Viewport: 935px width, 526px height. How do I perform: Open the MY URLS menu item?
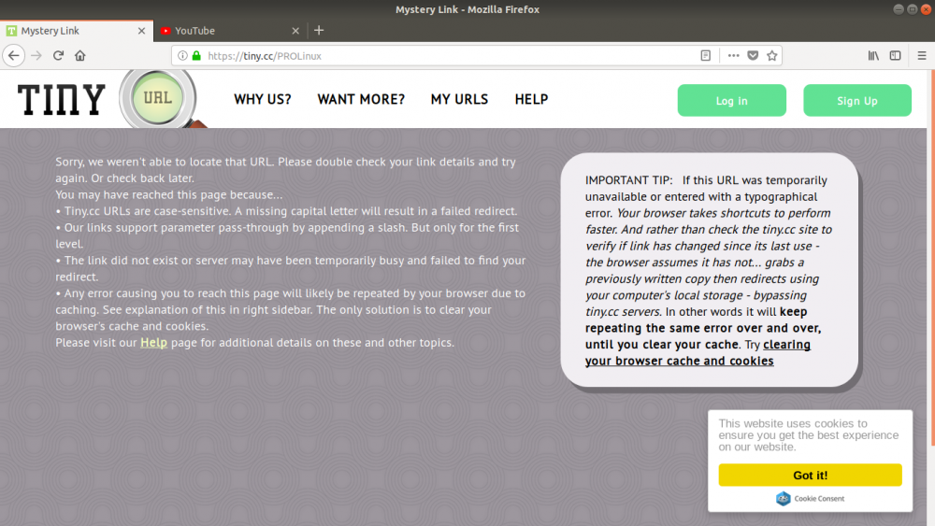pos(459,99)
